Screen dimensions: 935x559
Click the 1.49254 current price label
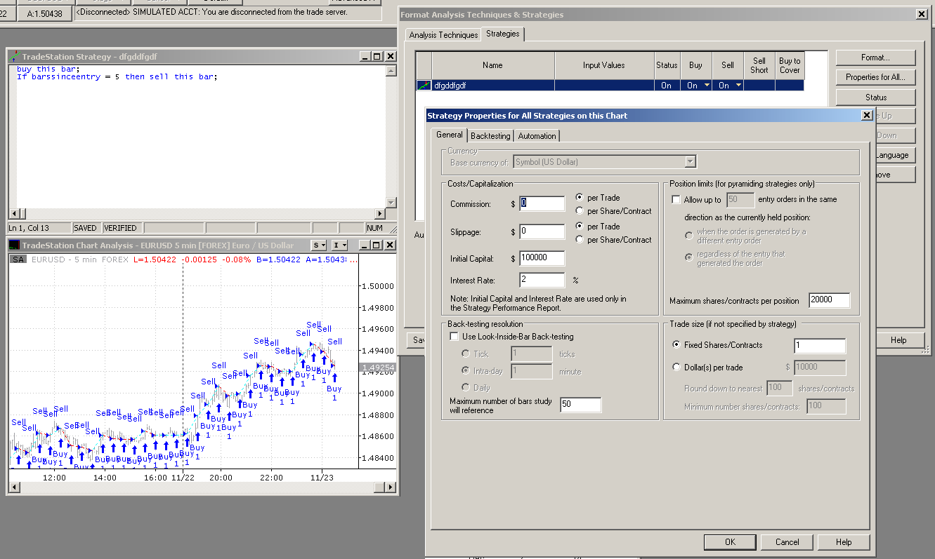click(377, 368)
